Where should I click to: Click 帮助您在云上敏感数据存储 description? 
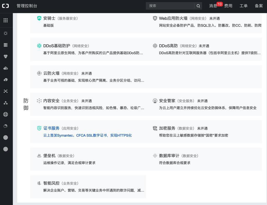tap(194, 136)
